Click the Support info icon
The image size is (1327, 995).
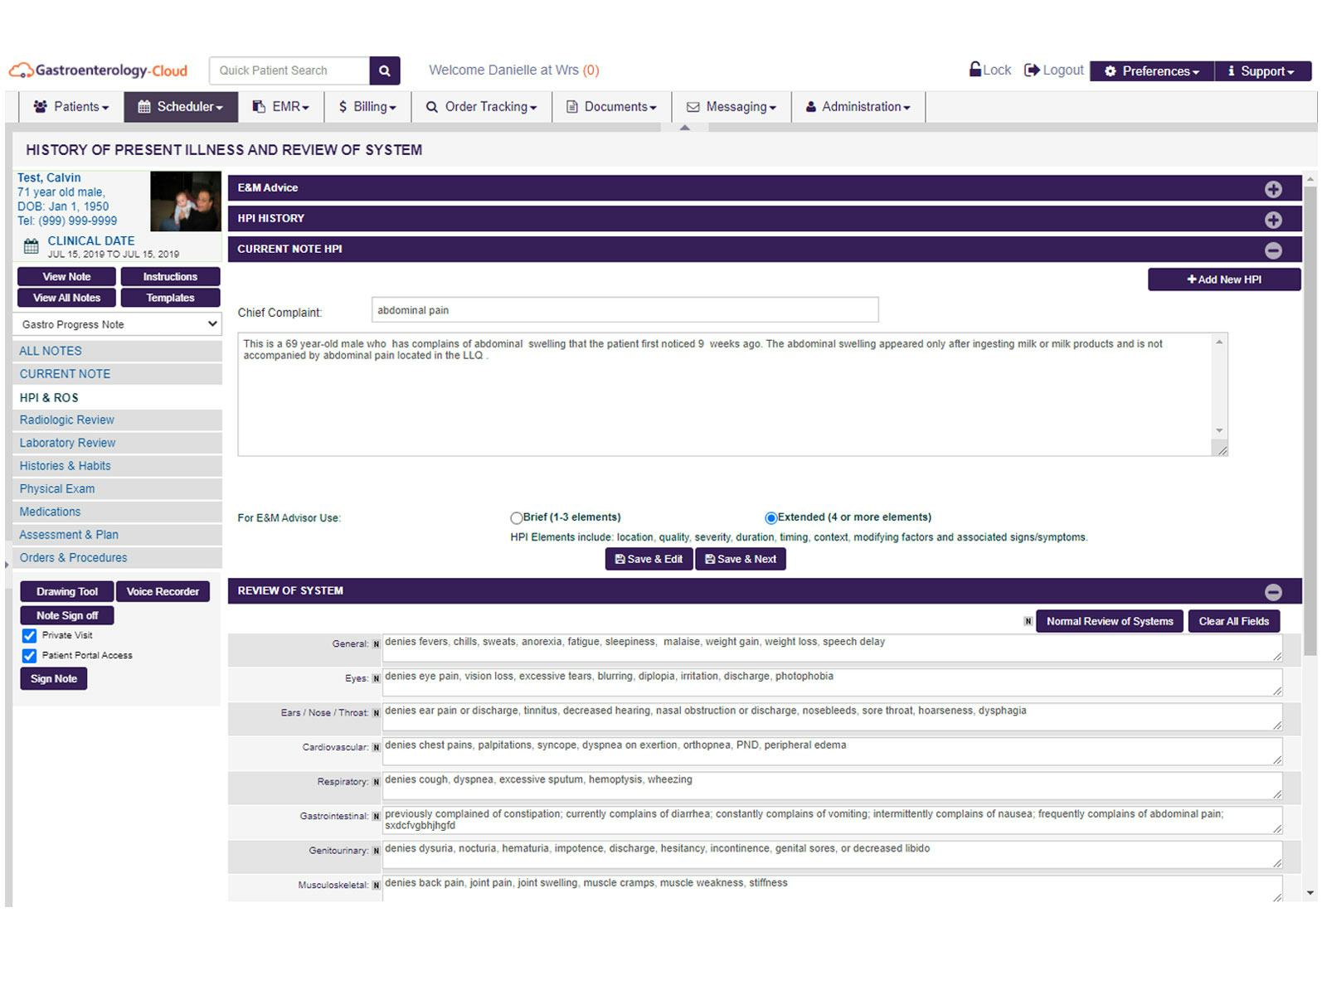click(1232, 71)
